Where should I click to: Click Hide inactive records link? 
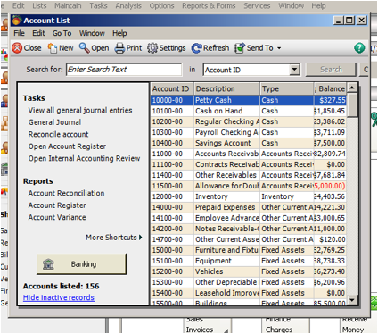point(59,297)
